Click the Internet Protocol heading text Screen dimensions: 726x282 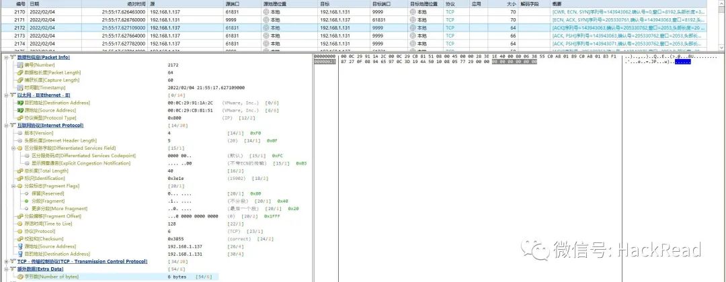pos(50,126)
